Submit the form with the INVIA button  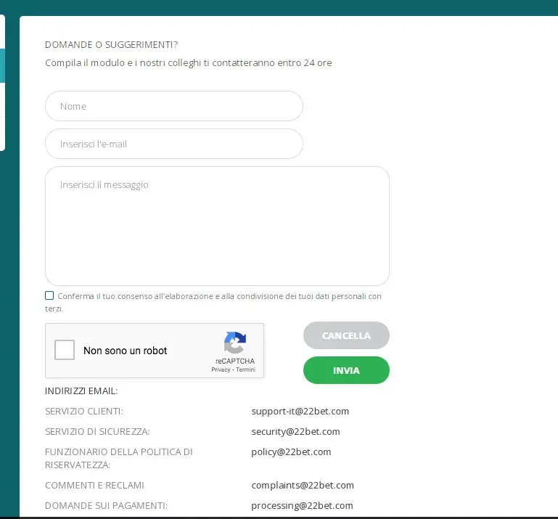(x=346, y=370)
